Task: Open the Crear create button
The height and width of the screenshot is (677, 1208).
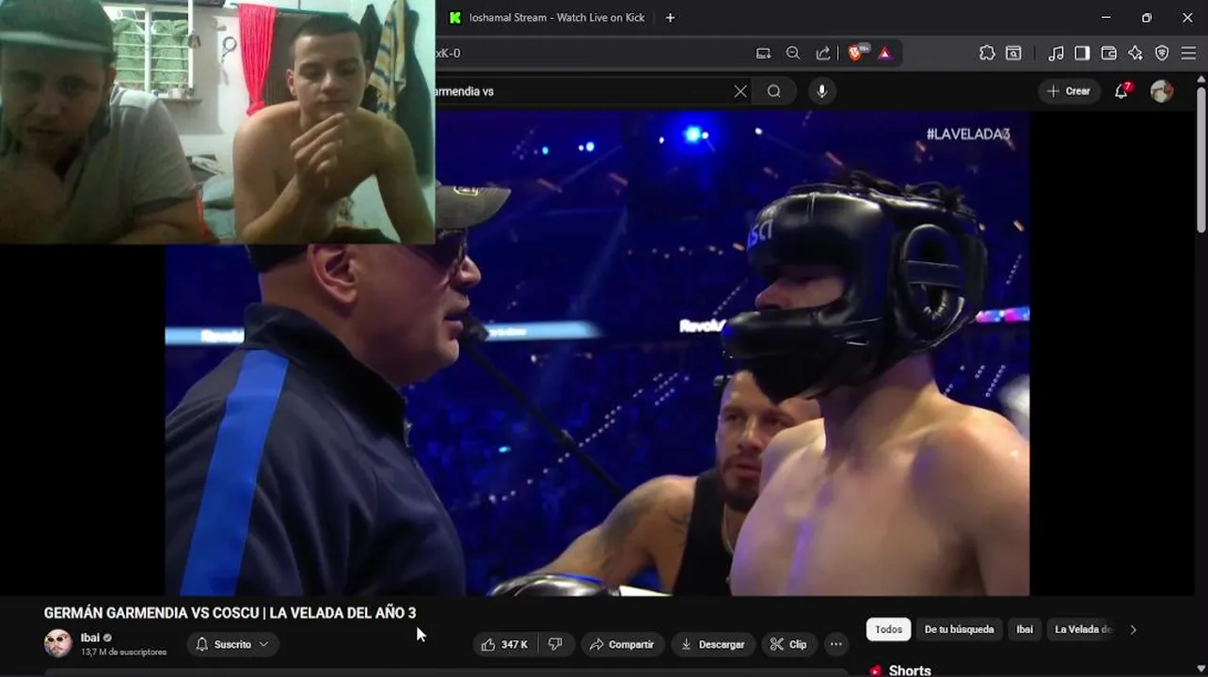Action: click(x=1069, y=91)
